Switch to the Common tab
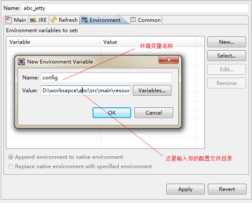This screenshot has width=252, height=203. point(145,20)
